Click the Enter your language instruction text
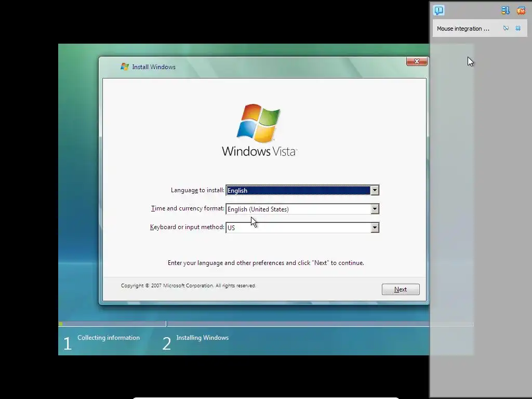 coord(265,263)
